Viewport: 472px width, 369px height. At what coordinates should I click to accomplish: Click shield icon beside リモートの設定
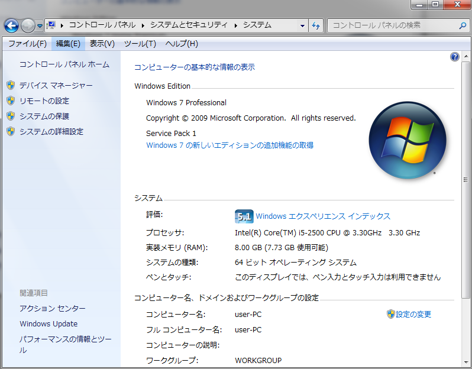pos(11,101)
